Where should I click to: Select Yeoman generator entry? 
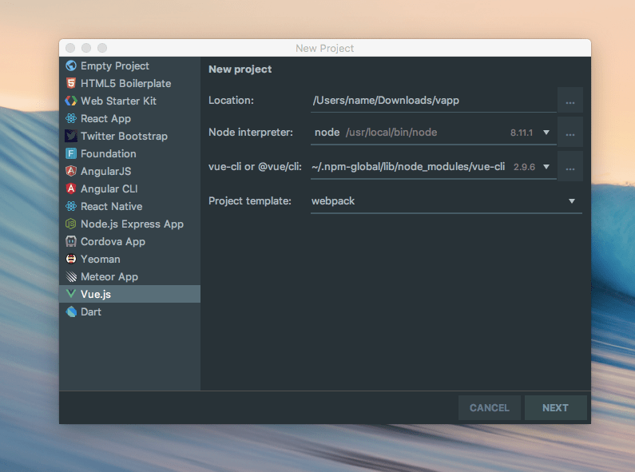[x=129, y=259]
